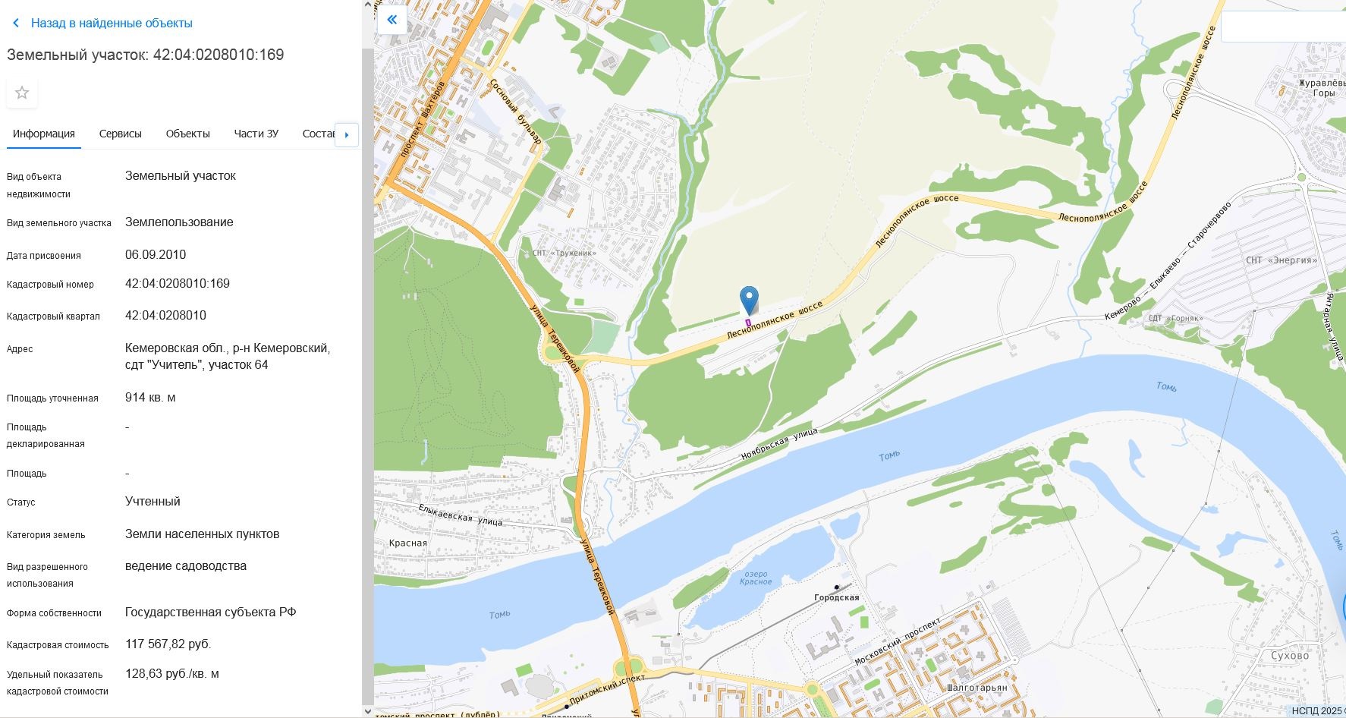Switch to the Сервисы tab

click(121, 134)
